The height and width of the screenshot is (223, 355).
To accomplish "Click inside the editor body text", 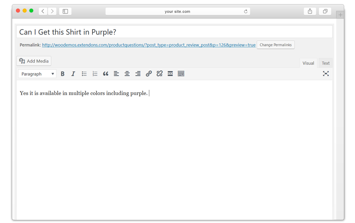I will click(x=84, y=93).
